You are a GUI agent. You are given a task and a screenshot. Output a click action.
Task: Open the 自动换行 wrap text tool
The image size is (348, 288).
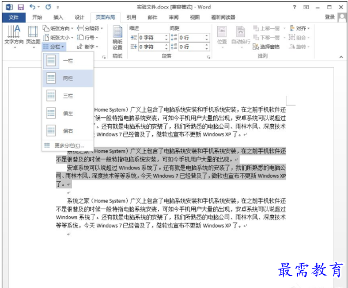coord(241,37)
